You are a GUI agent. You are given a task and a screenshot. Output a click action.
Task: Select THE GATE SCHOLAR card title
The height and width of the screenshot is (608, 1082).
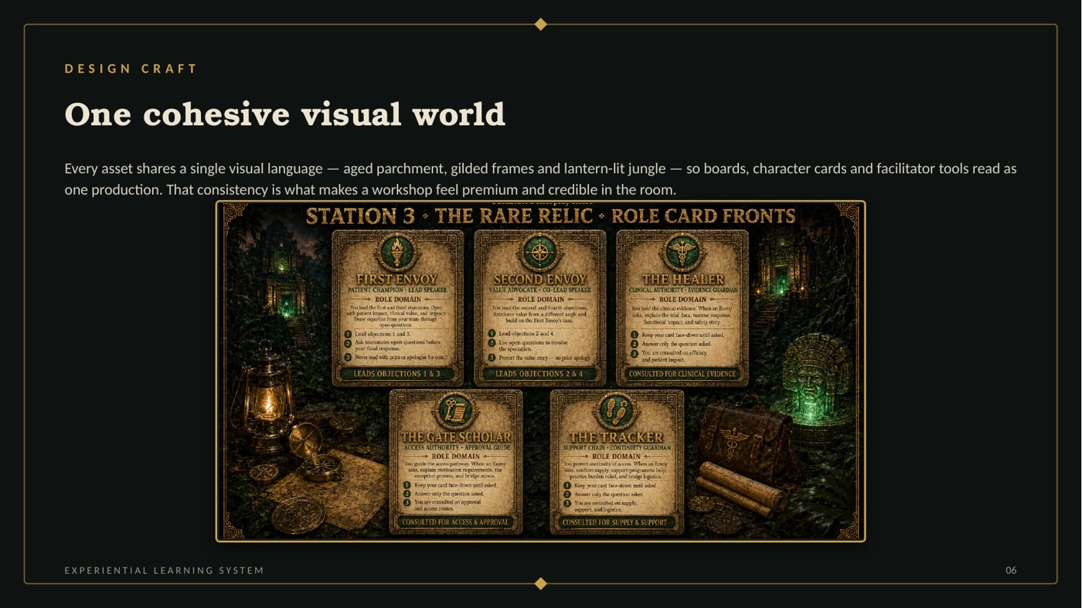pos(456,437)
